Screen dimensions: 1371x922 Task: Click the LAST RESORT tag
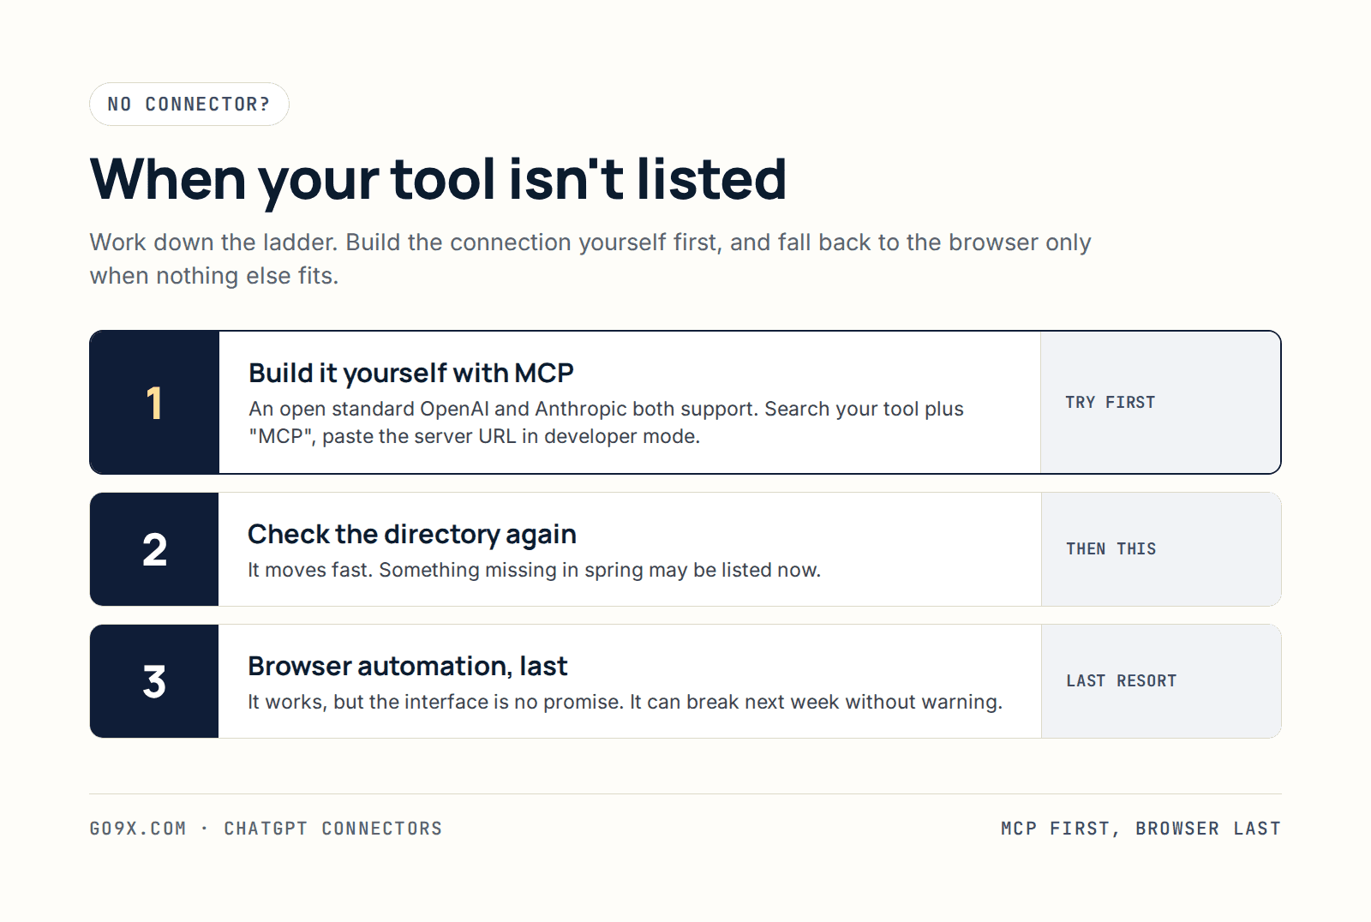coord(1122,681)
